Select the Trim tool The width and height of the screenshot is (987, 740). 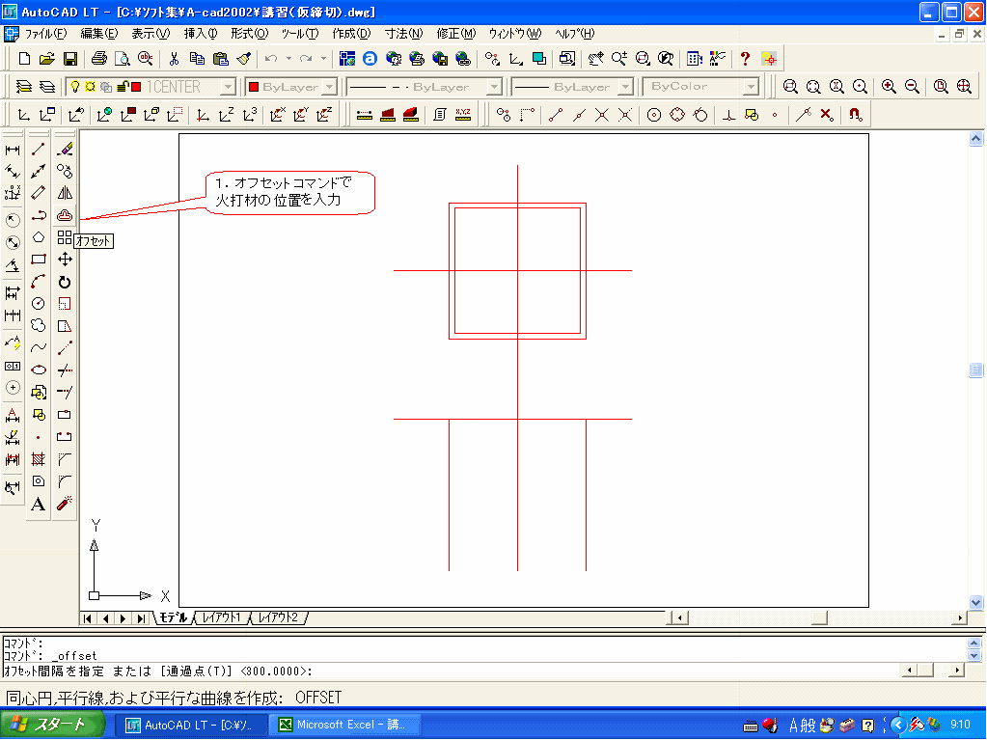(65, 370)
